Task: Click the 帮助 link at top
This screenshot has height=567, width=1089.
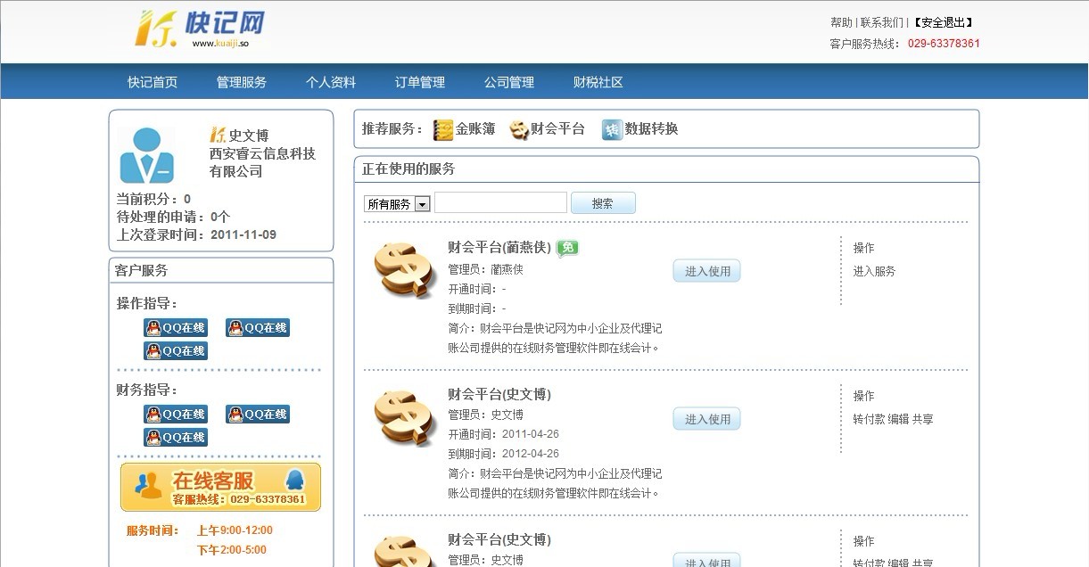Action: (x=841, y=22)
